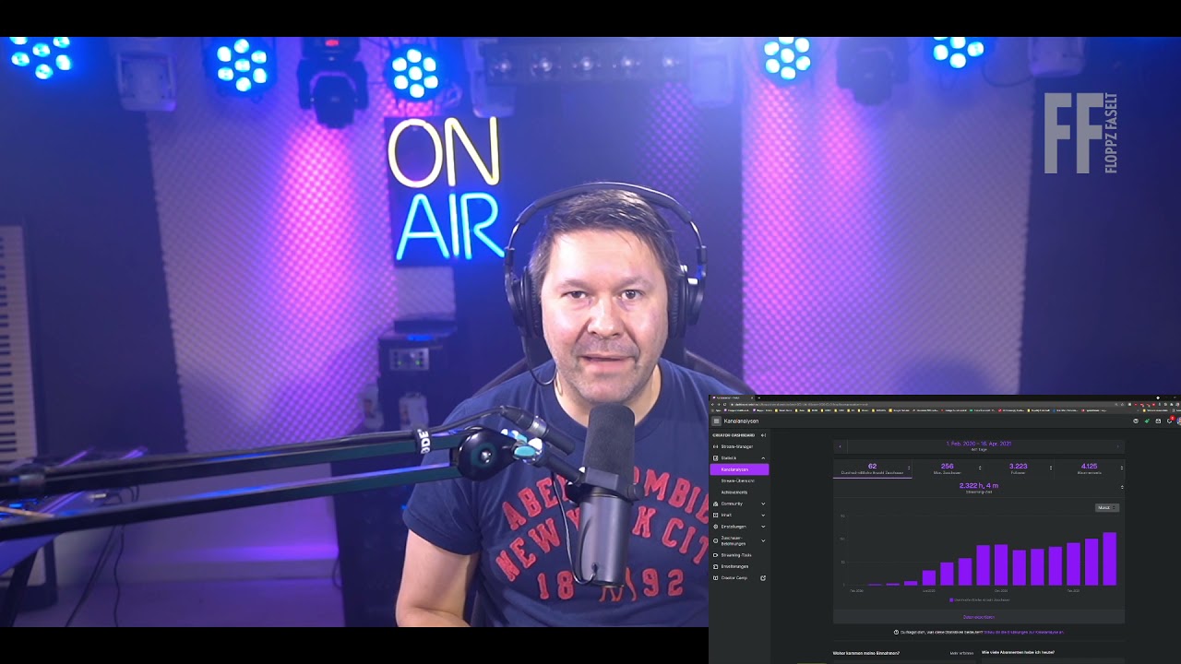Click the tallest rightmost chart bar

[x=1109, y=559]
